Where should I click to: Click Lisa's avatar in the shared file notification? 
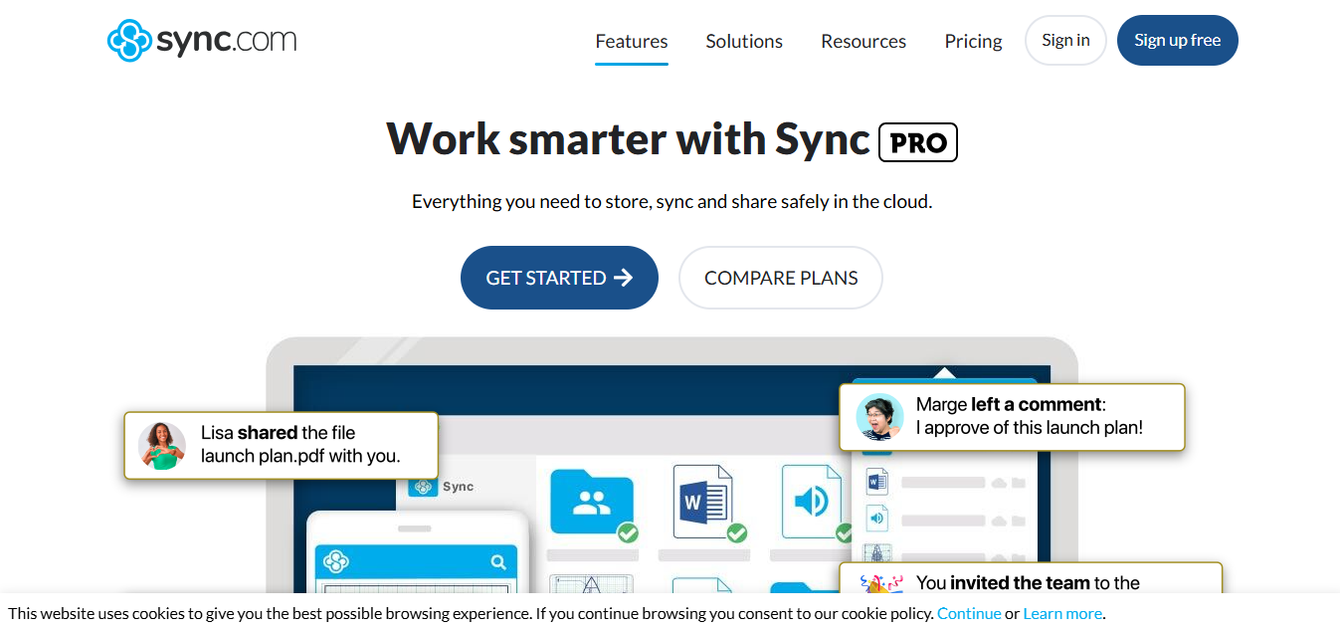(162, 446)
